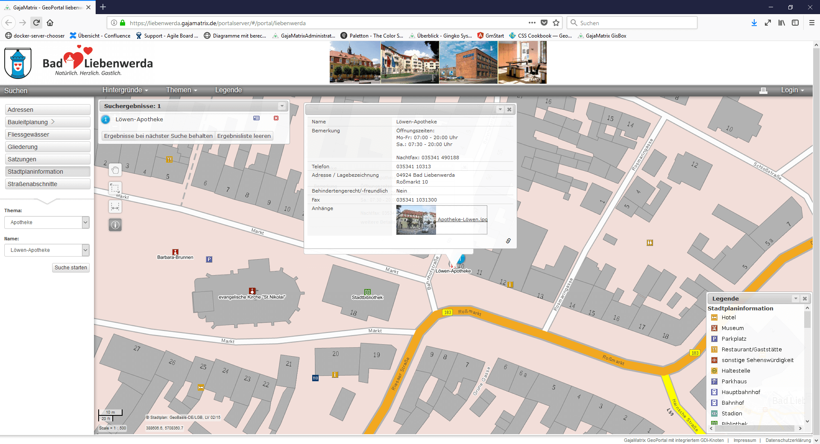Remove Löwen-Apotheke from search results
Viewport: 820px width, 444px height.
coord(276,118)
